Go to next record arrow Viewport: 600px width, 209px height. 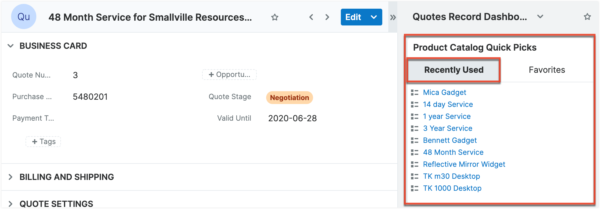point(327,17)
